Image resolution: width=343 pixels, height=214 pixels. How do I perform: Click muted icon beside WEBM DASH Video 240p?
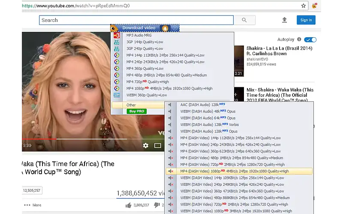coord(170,184)
